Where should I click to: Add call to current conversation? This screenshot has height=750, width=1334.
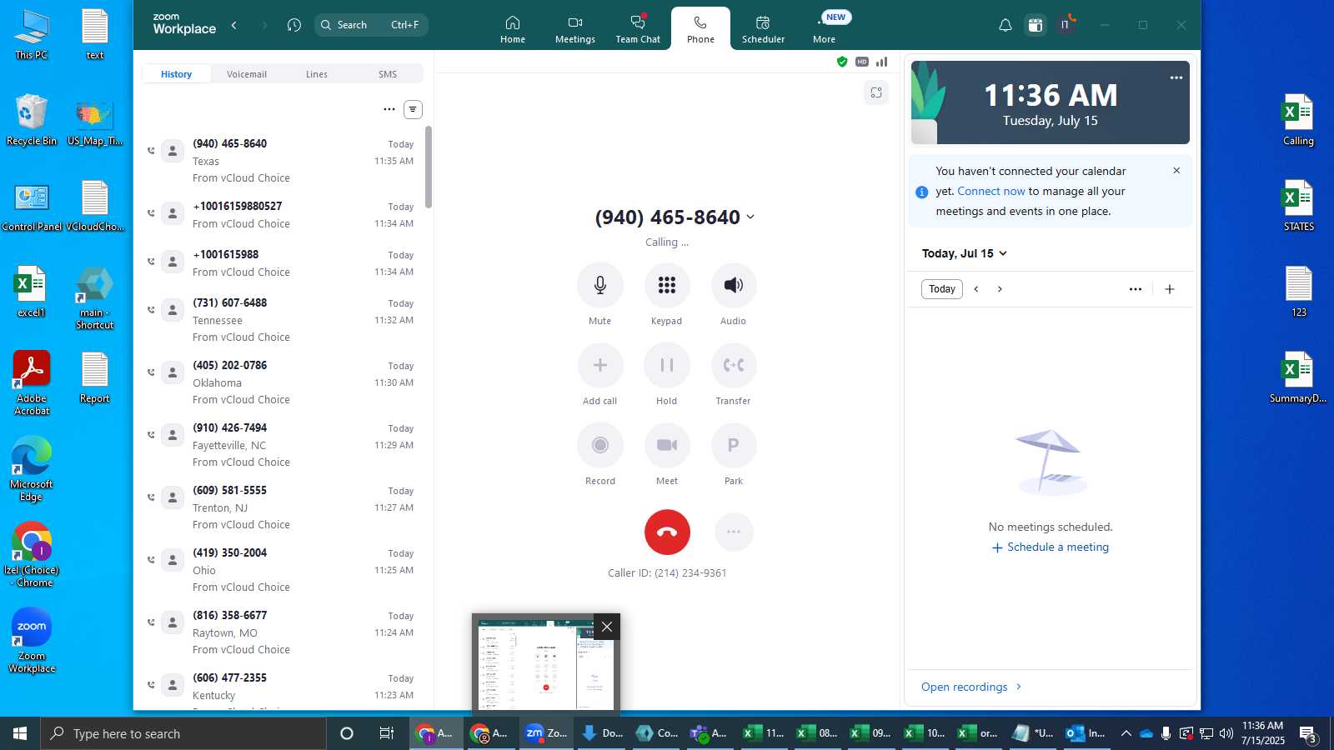tap(600, 366)
